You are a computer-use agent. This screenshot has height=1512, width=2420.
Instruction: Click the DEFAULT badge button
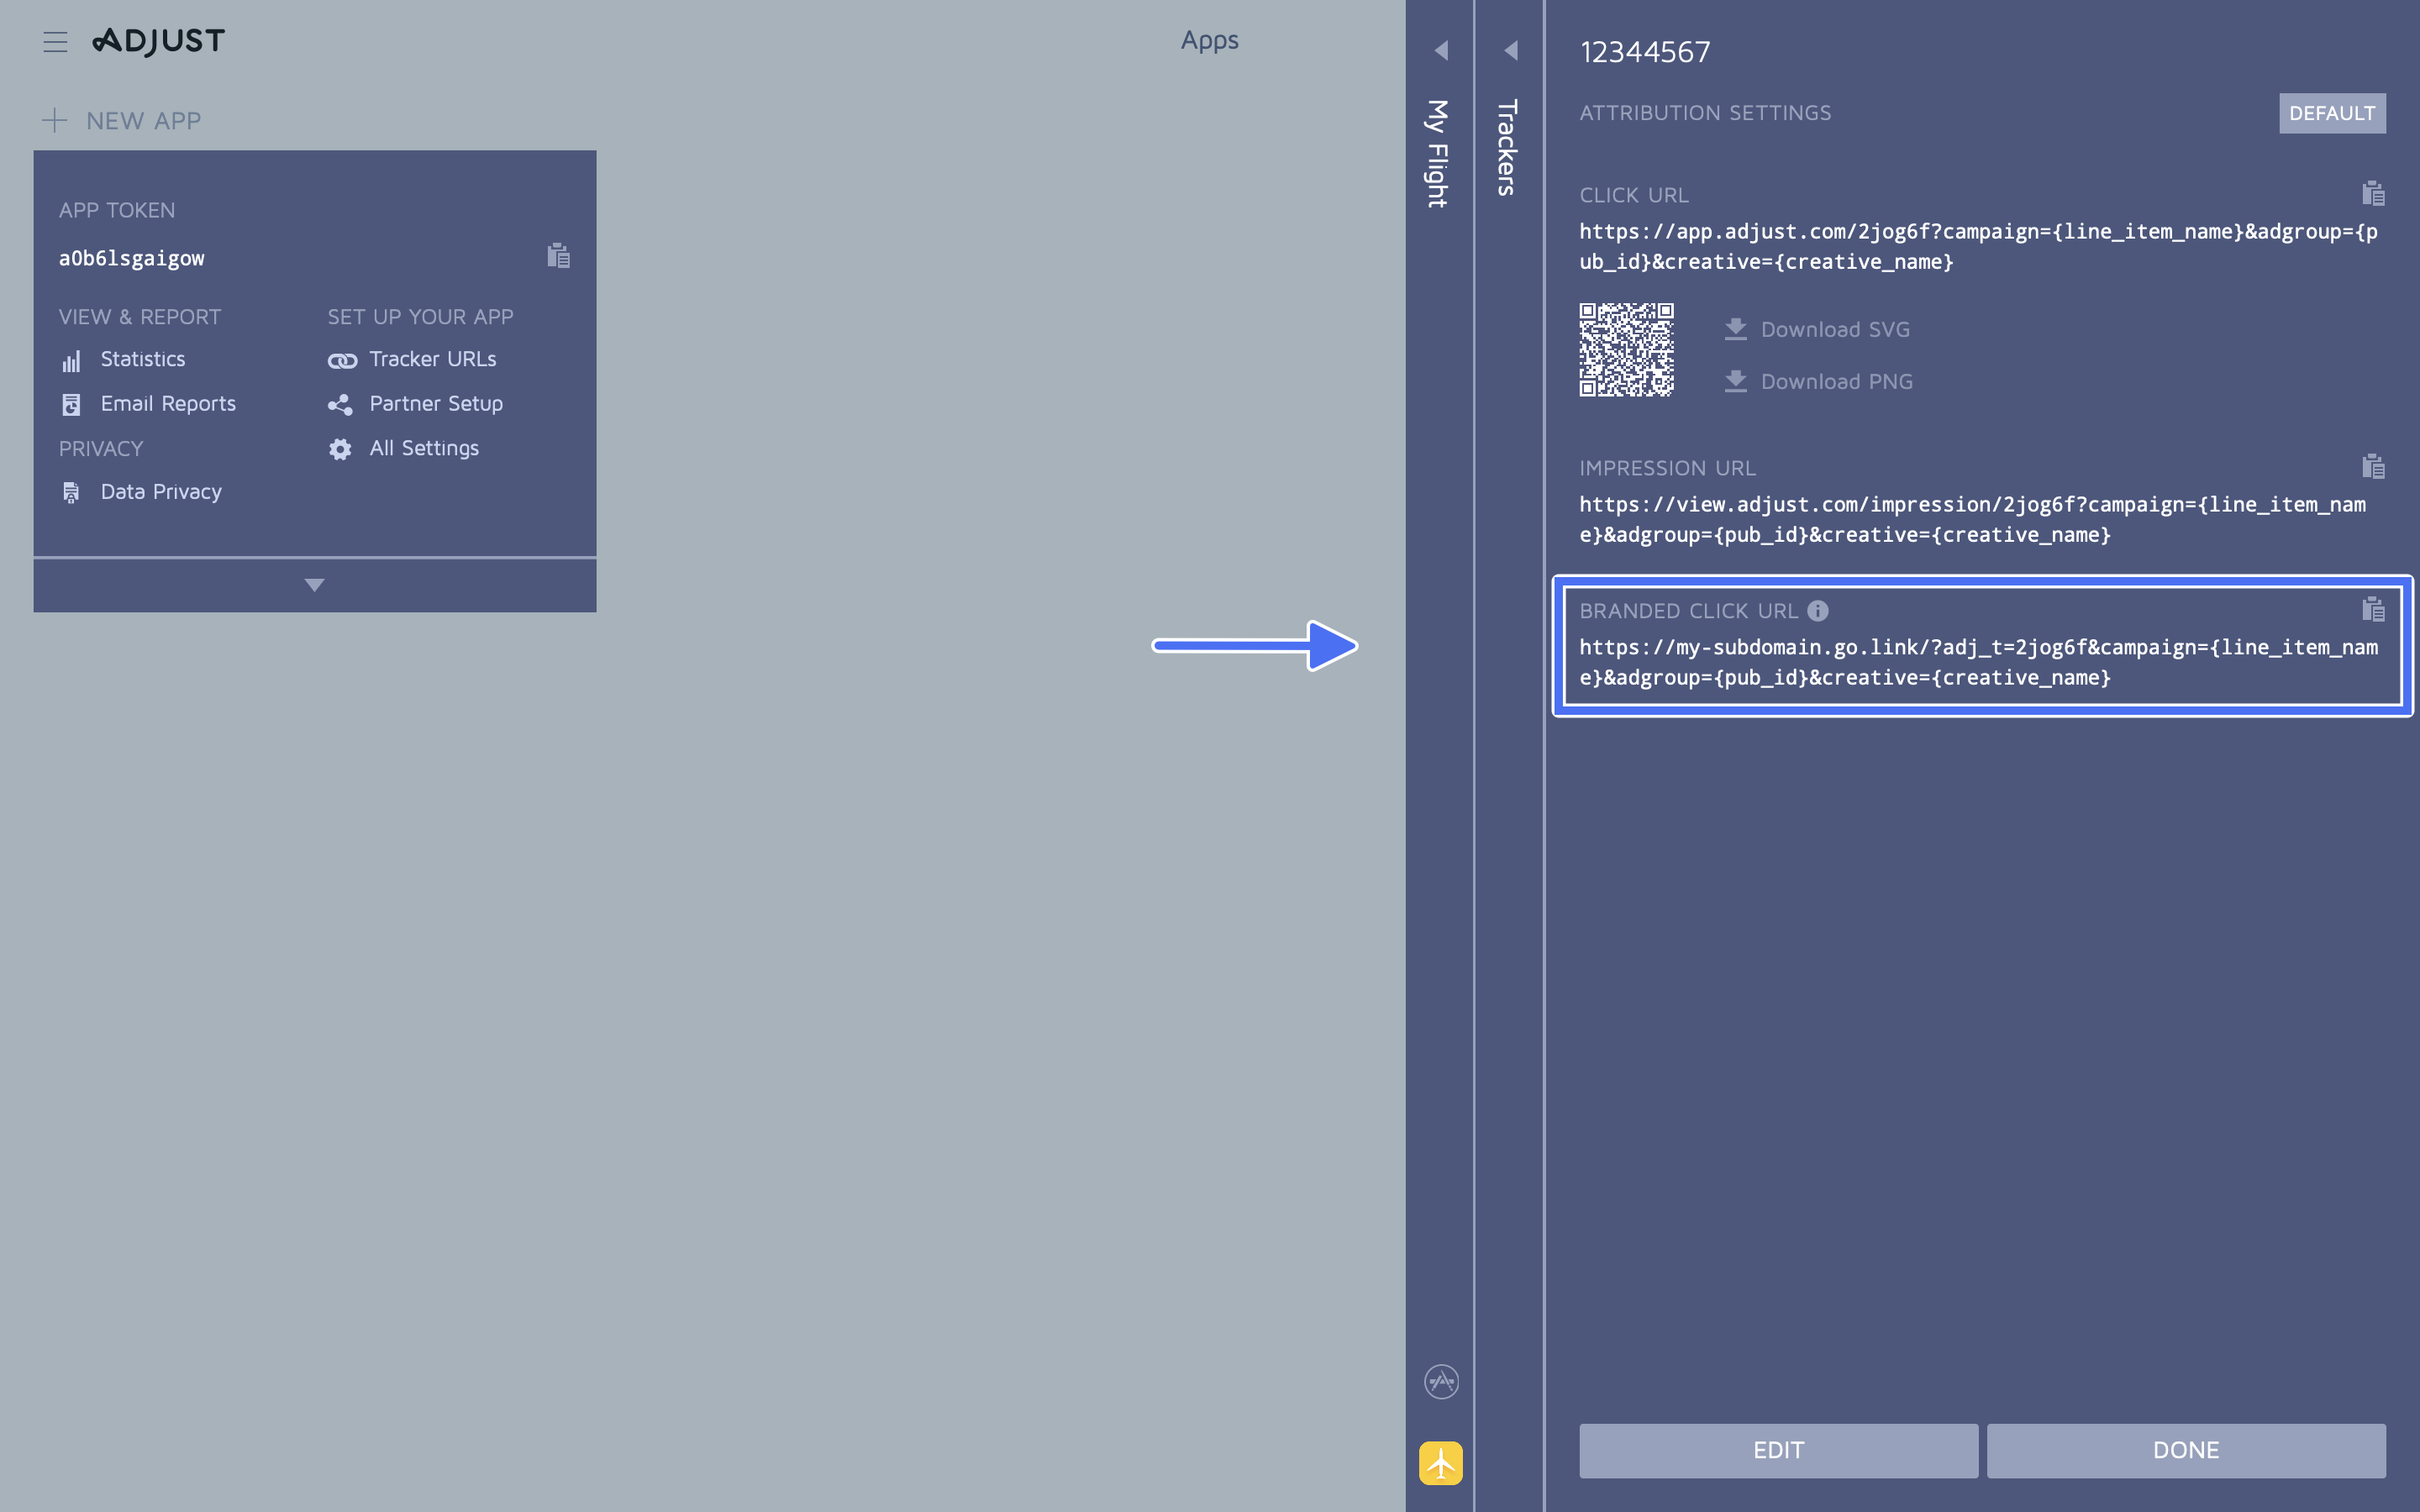pyautogui.click(x=2332, y=113)
